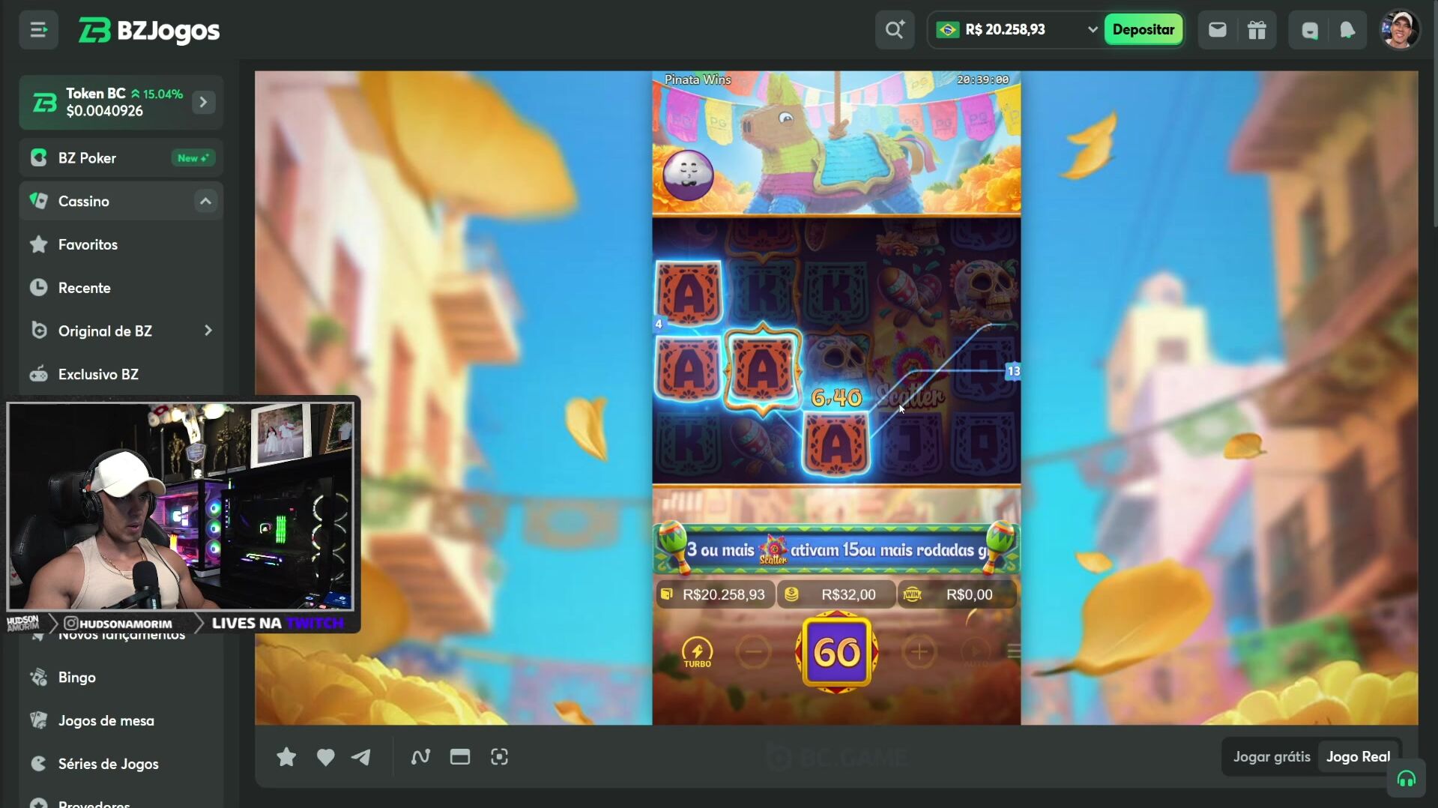Increase bet with plus button
The width and height of the screenshot is (1438, 808).
point(919,652)
